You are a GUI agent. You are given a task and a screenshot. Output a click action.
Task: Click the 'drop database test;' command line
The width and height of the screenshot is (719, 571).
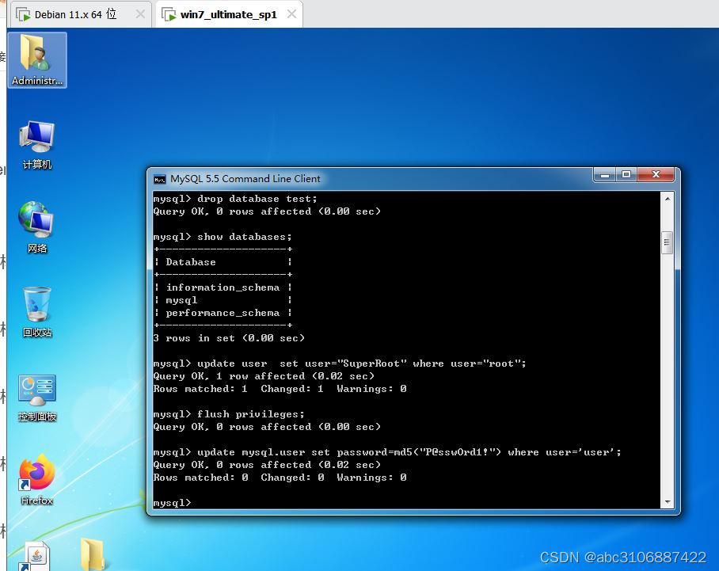click(x=235, y=199)
